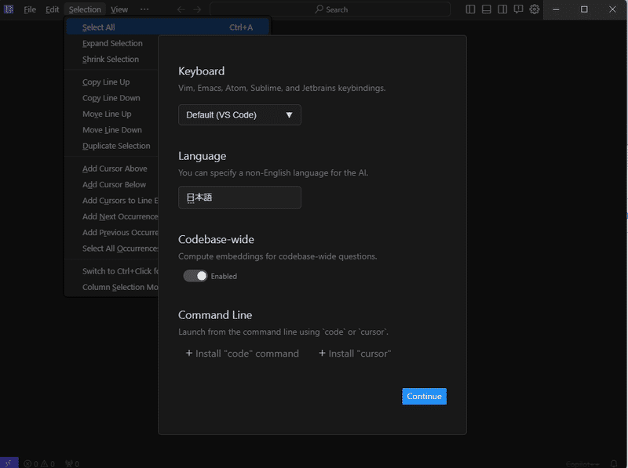Toggle the bottom panel layout icon
This screenshot has height=468, width=628.
(x=487, y=9)
